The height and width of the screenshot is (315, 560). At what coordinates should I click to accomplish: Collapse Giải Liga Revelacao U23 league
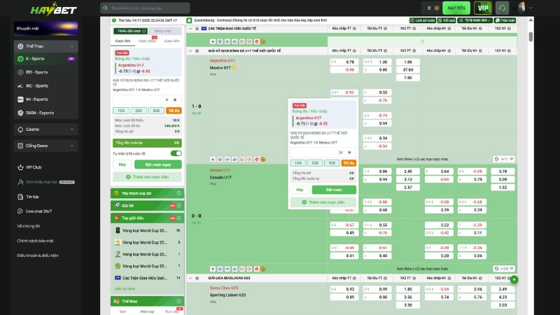[190, 278]
